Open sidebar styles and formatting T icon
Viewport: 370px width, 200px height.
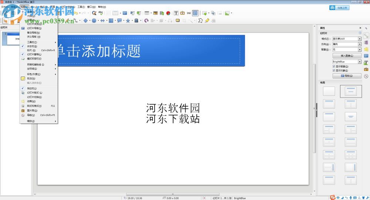pos(366,63)
